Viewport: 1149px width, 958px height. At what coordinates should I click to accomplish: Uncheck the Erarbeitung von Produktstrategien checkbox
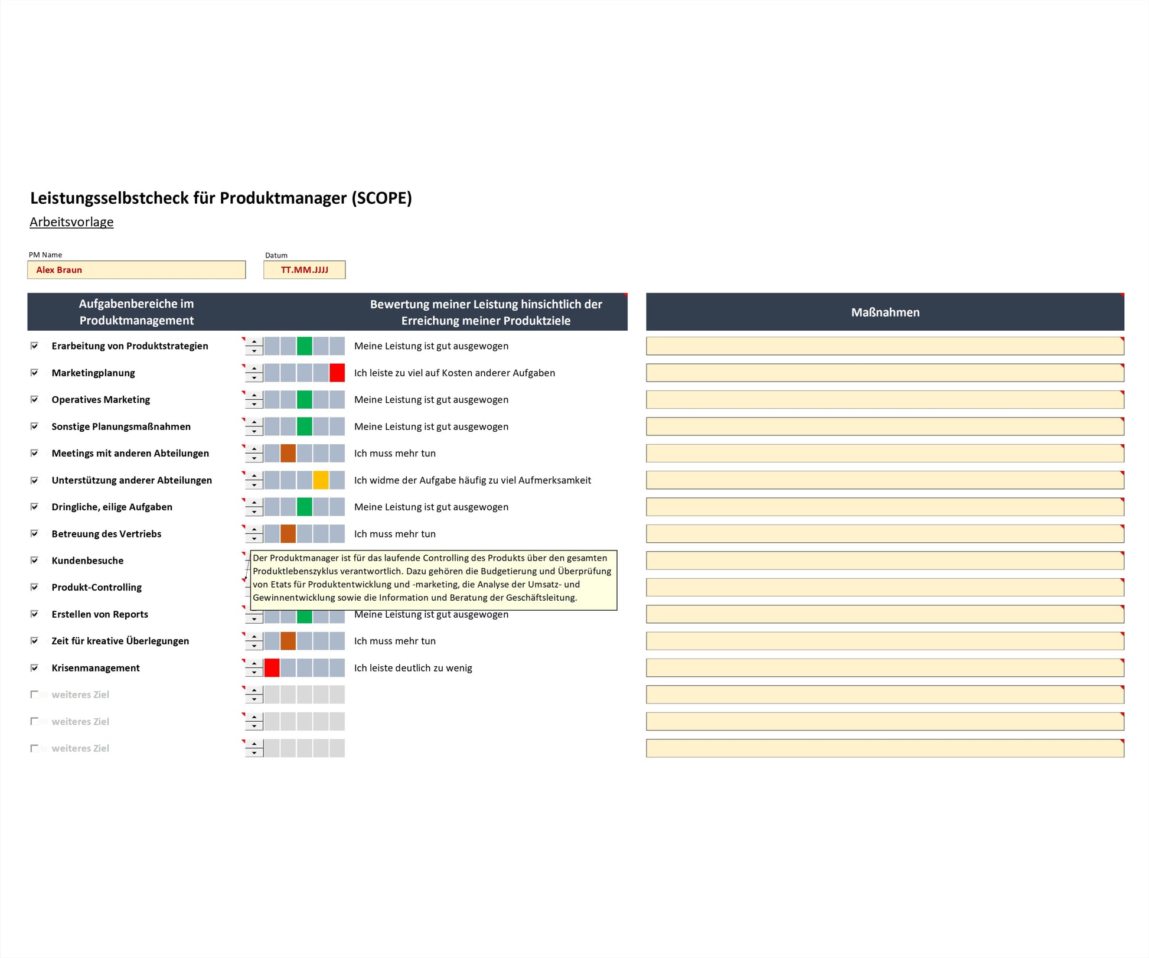click(34, 346)
